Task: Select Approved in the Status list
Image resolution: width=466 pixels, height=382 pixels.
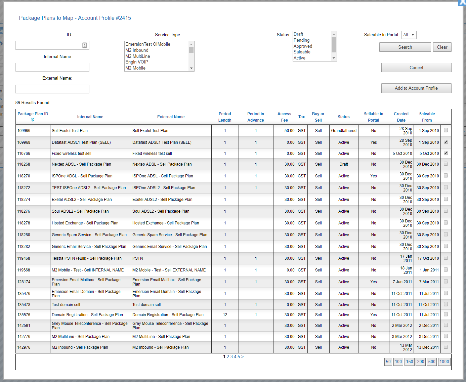Action: click(x=303, y=46)
